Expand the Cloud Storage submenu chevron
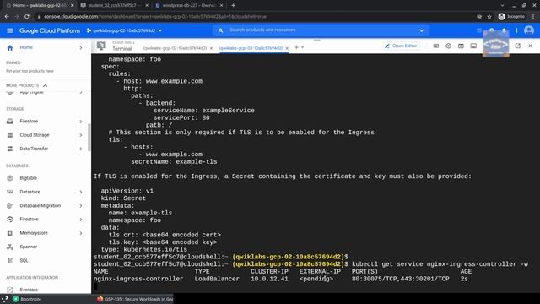This screenshot has height=304, width=540. click(x=81, y=135)
